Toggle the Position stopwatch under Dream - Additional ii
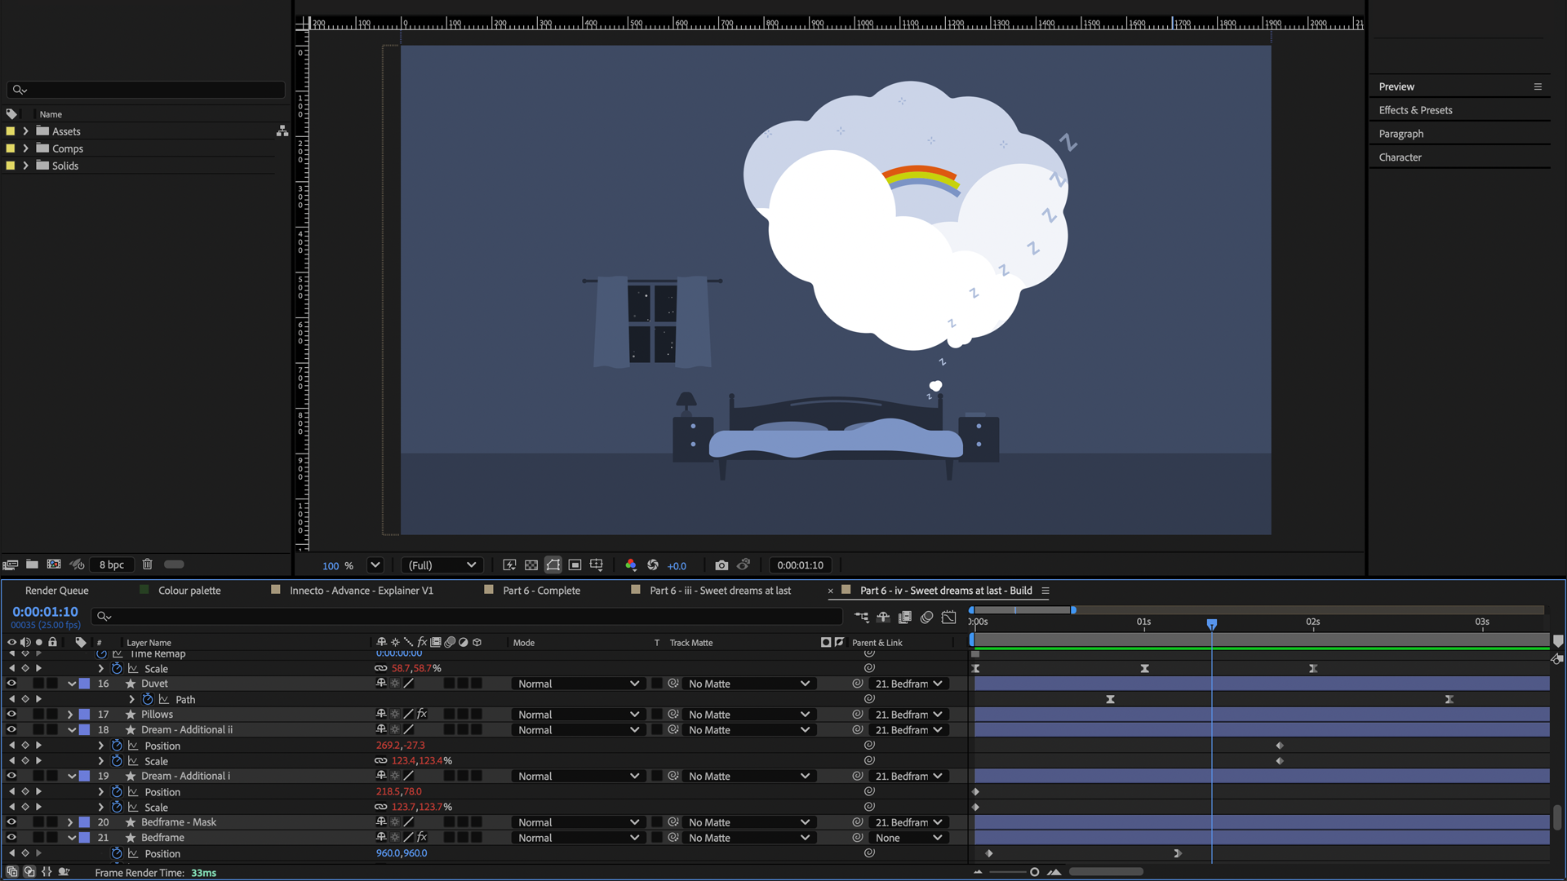 pos(117,746)
